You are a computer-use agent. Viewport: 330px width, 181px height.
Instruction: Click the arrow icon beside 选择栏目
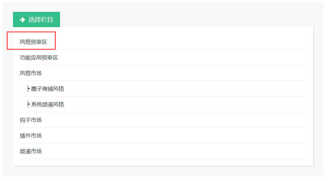[x=22, y=20]
